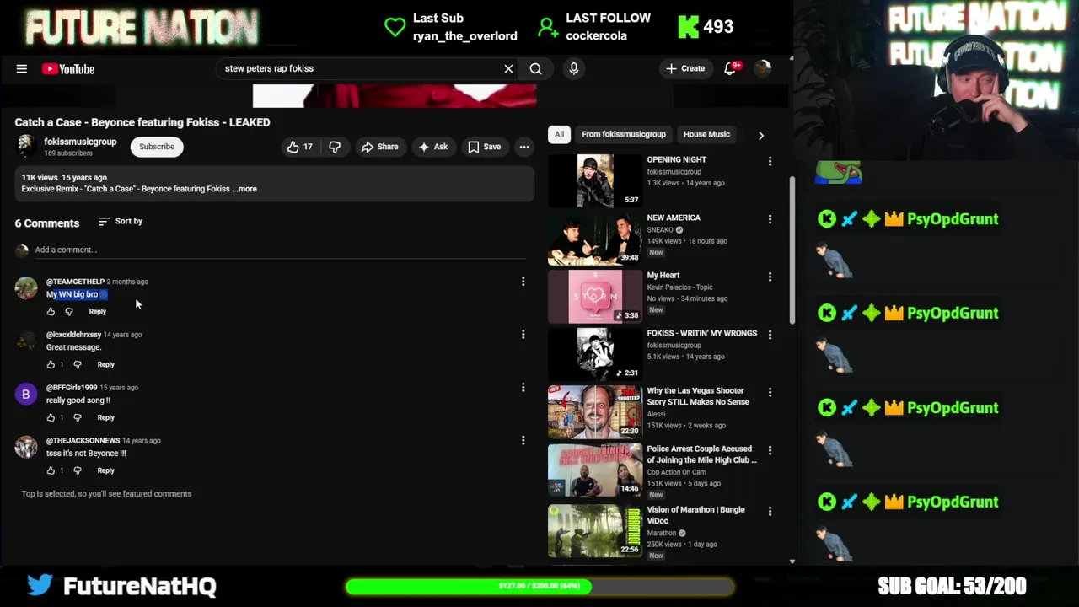
Task: Open the Las Vegas Shooter video thumbnail
Action: (x=594, y=412)
